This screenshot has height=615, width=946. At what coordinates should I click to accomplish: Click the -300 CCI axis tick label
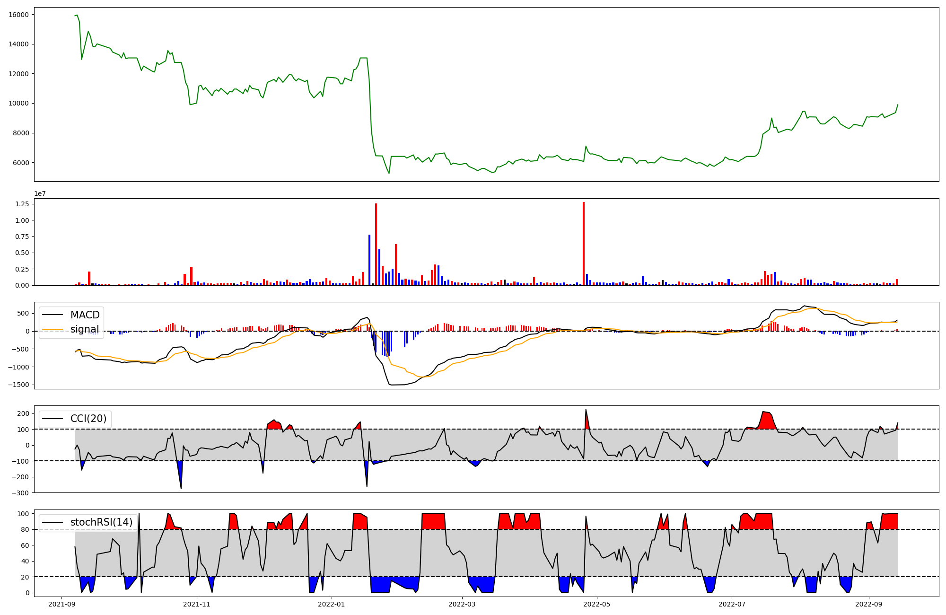point(21,493)
